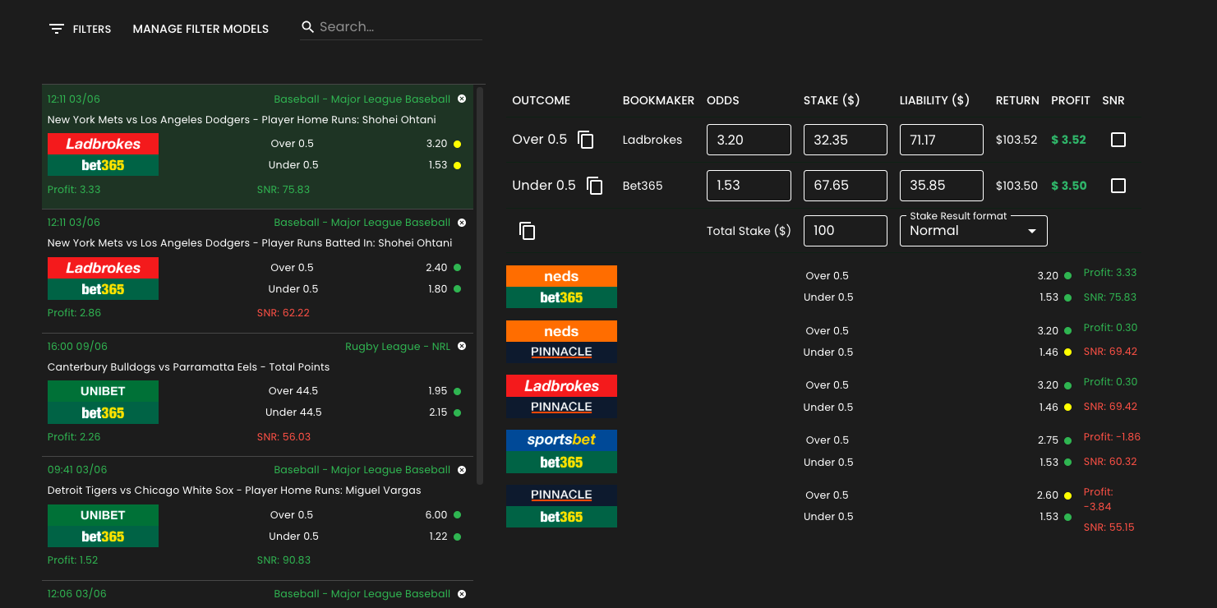Click the $103.52 return value
The height and width of the screenshot is (608, 1217).
pyautogui.click(x=1016, y=140)
